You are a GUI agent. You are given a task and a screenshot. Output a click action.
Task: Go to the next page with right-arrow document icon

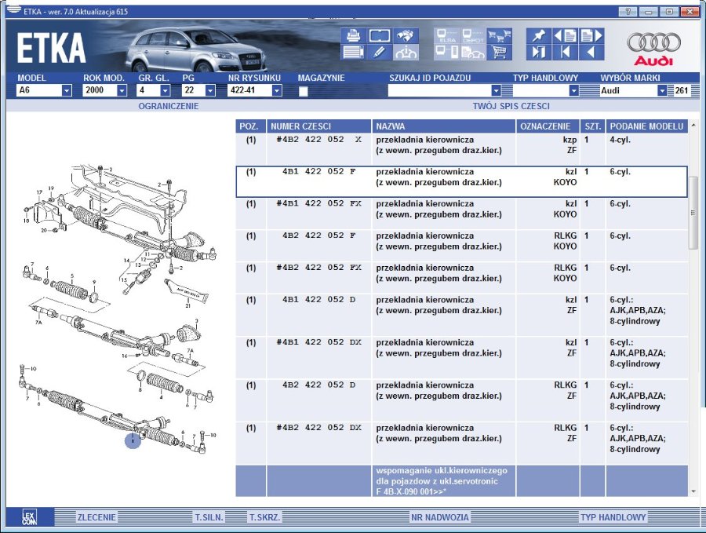click(591, 35)
